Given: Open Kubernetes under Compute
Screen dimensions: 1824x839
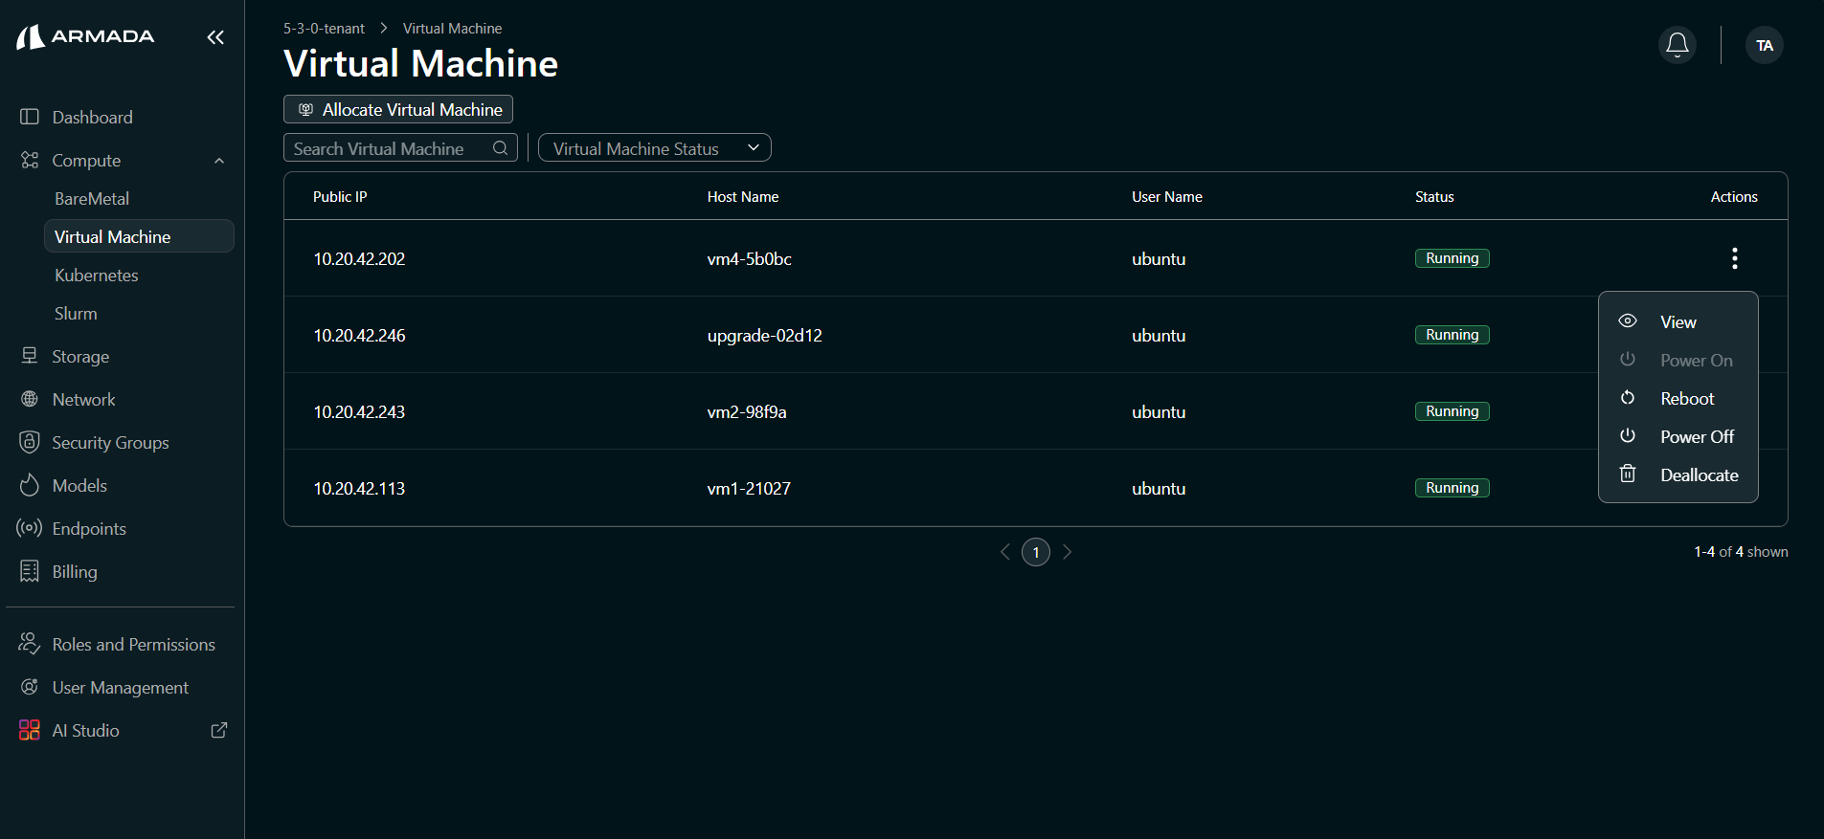Looking at the screenshot, I should point(97,276).
